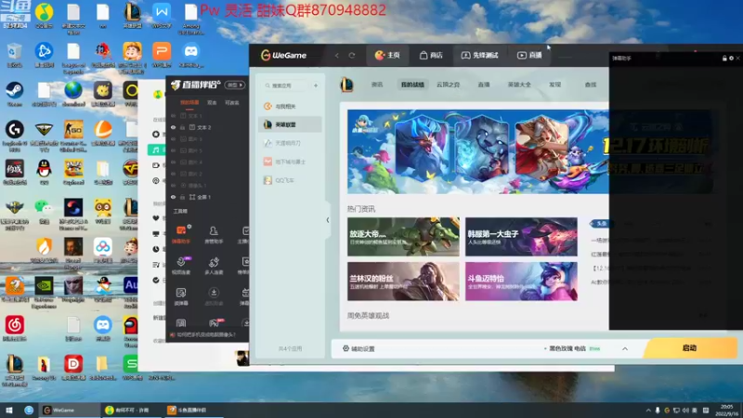
Task: Open the mode switch pill in streaming companion header
Action: click(235, 85)
